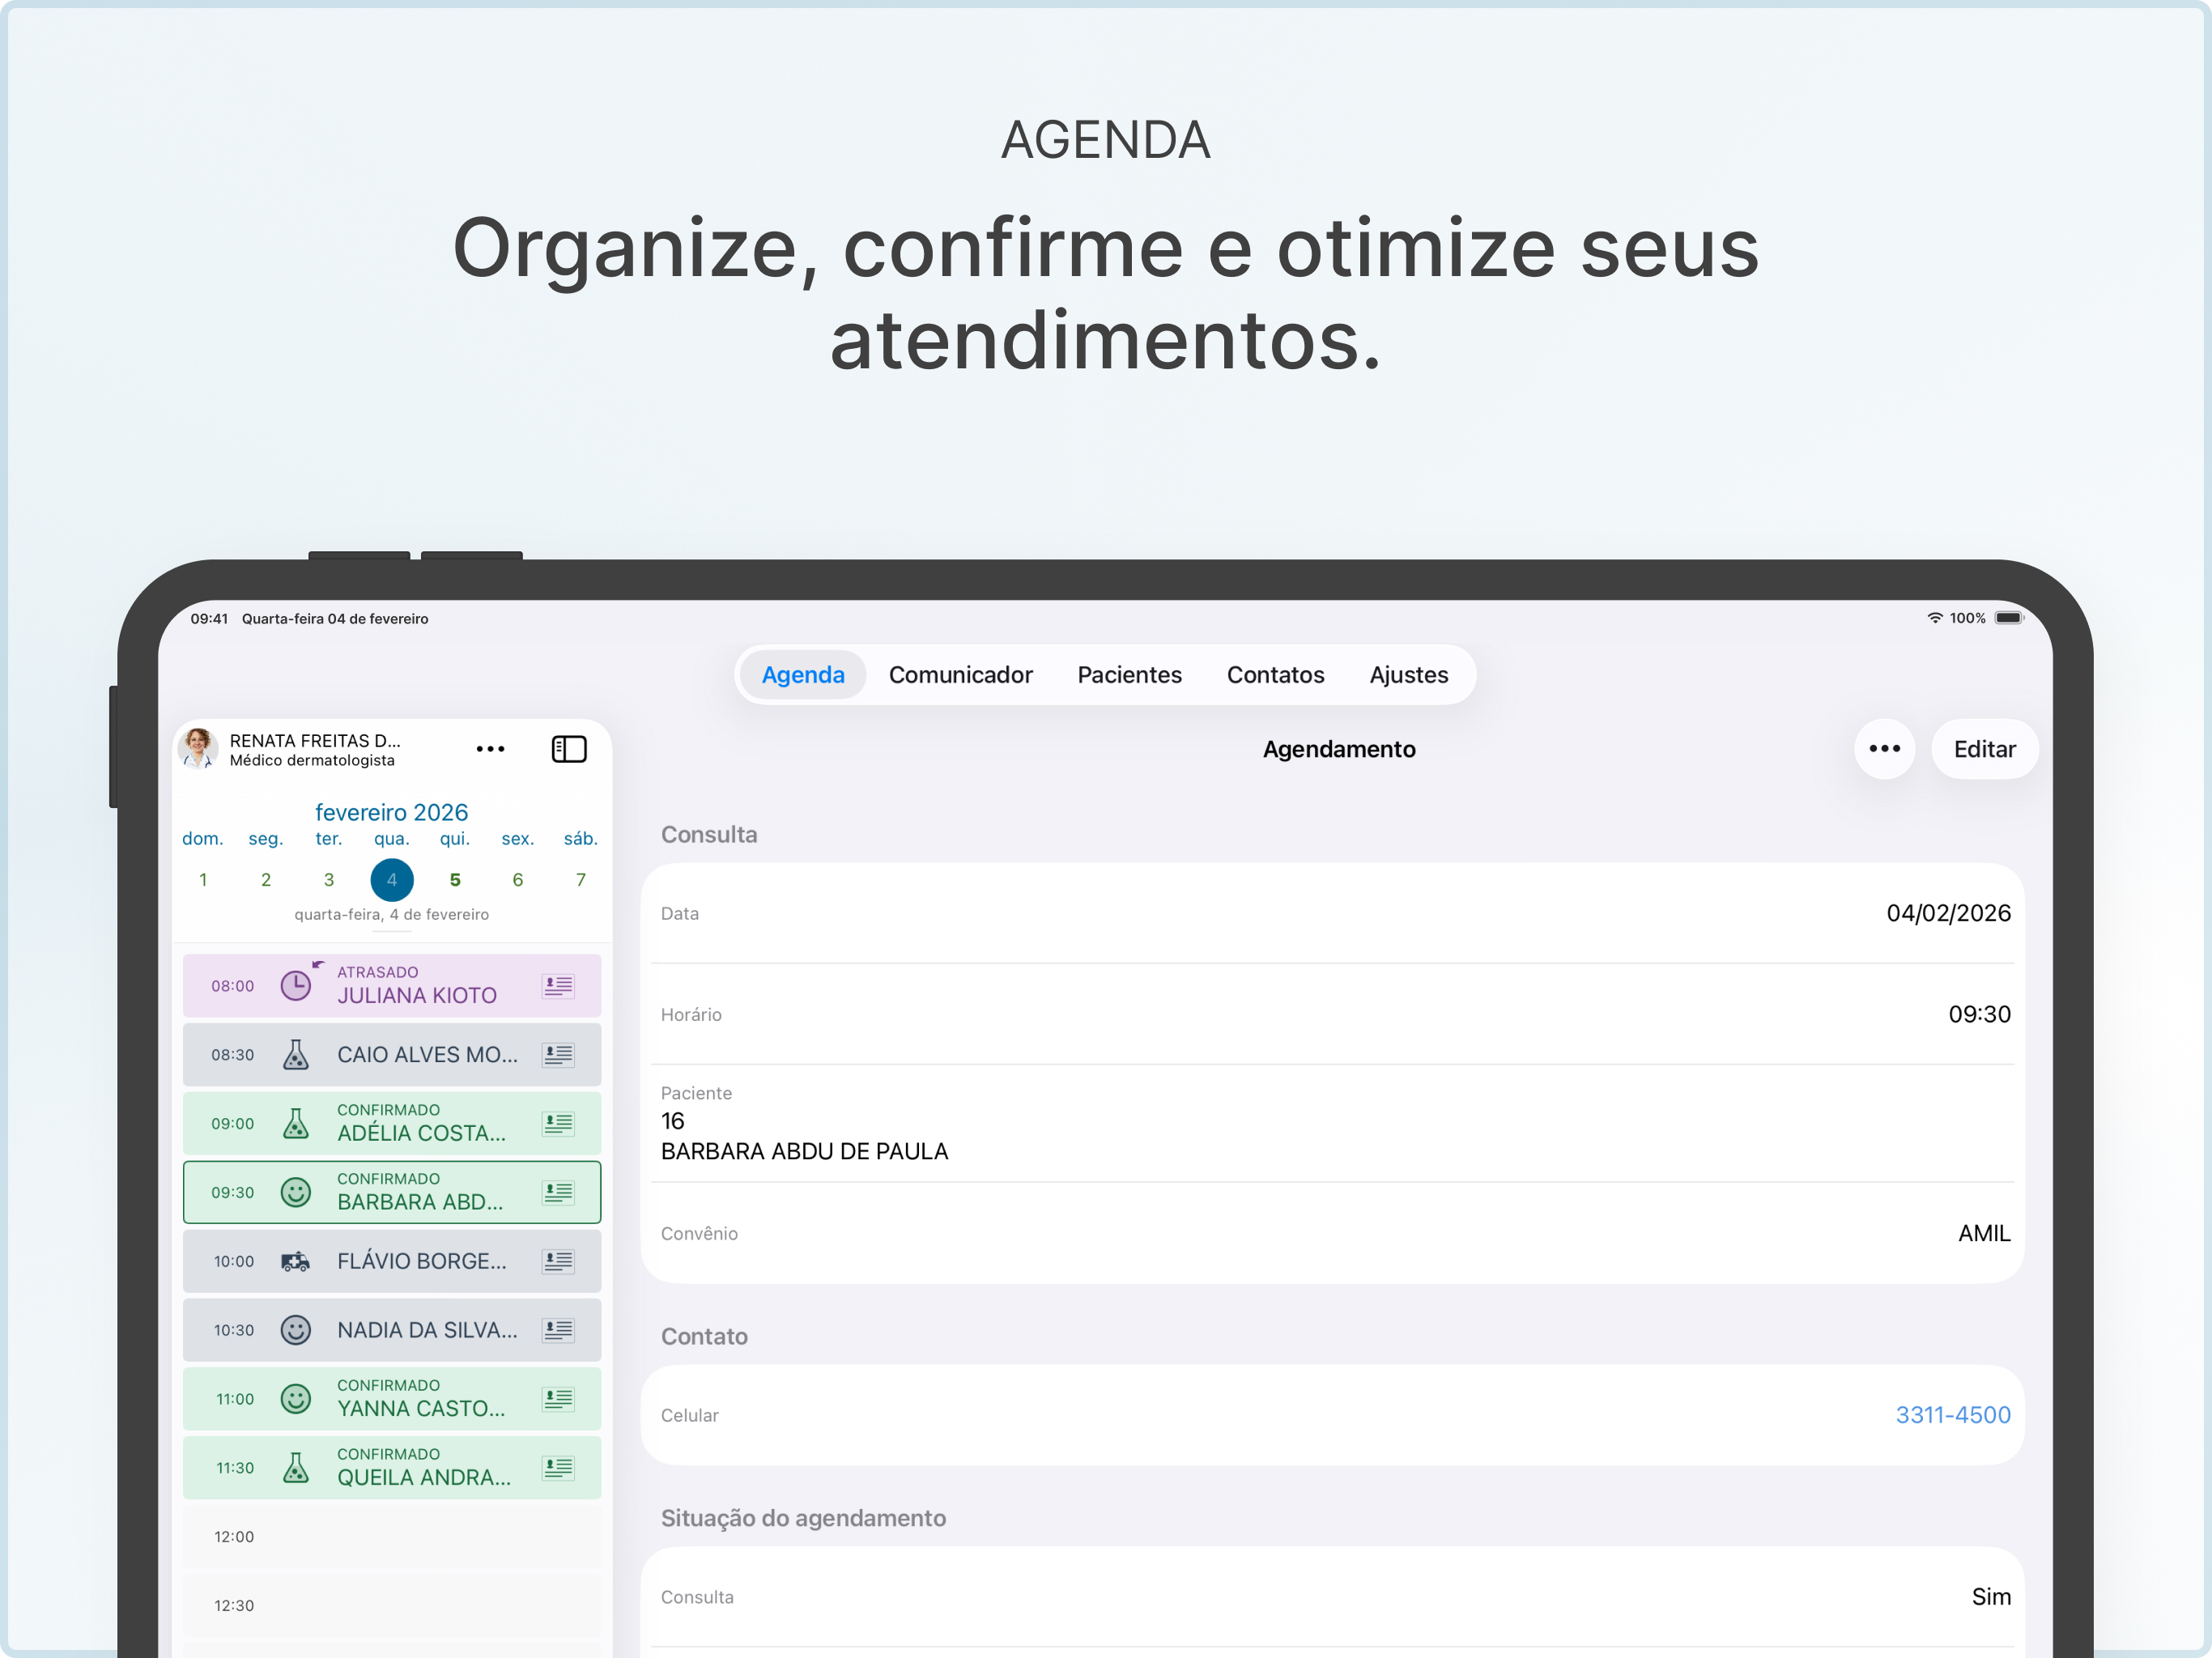2212x1658 pixels.
Task: Click patient name BARBARA ABDU DE PAULA
Action: pyautogui.click(x=804, y=1151)
